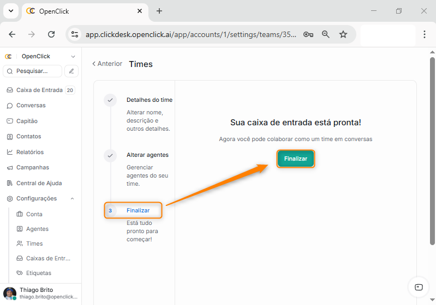
Task: Click the green Finalizar button
Action: 295,158
